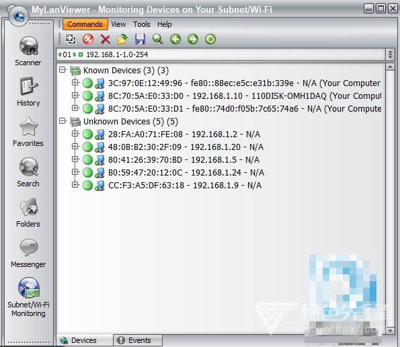Open the Messenger sidebar panel
Image resolution: width=400 pixels, height=347 pixels.
tap(28, 253)
